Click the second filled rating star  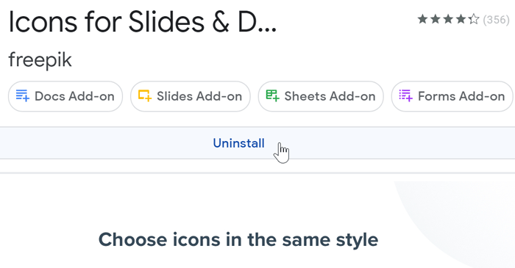click(436, 19)
